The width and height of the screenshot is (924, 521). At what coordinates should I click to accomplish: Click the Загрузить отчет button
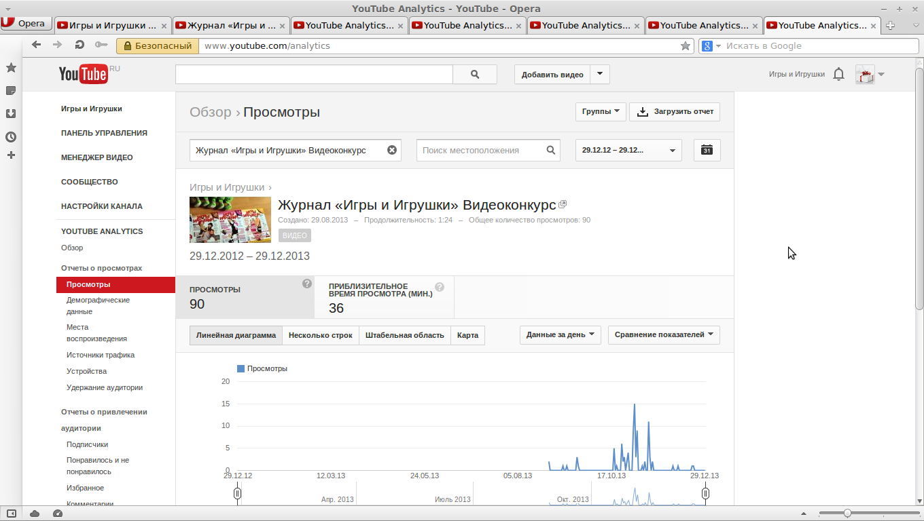[x=675, y=111]
